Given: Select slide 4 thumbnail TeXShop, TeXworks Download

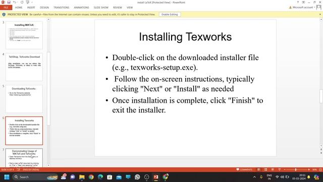Looking at the screenshot, I should 24,67.
